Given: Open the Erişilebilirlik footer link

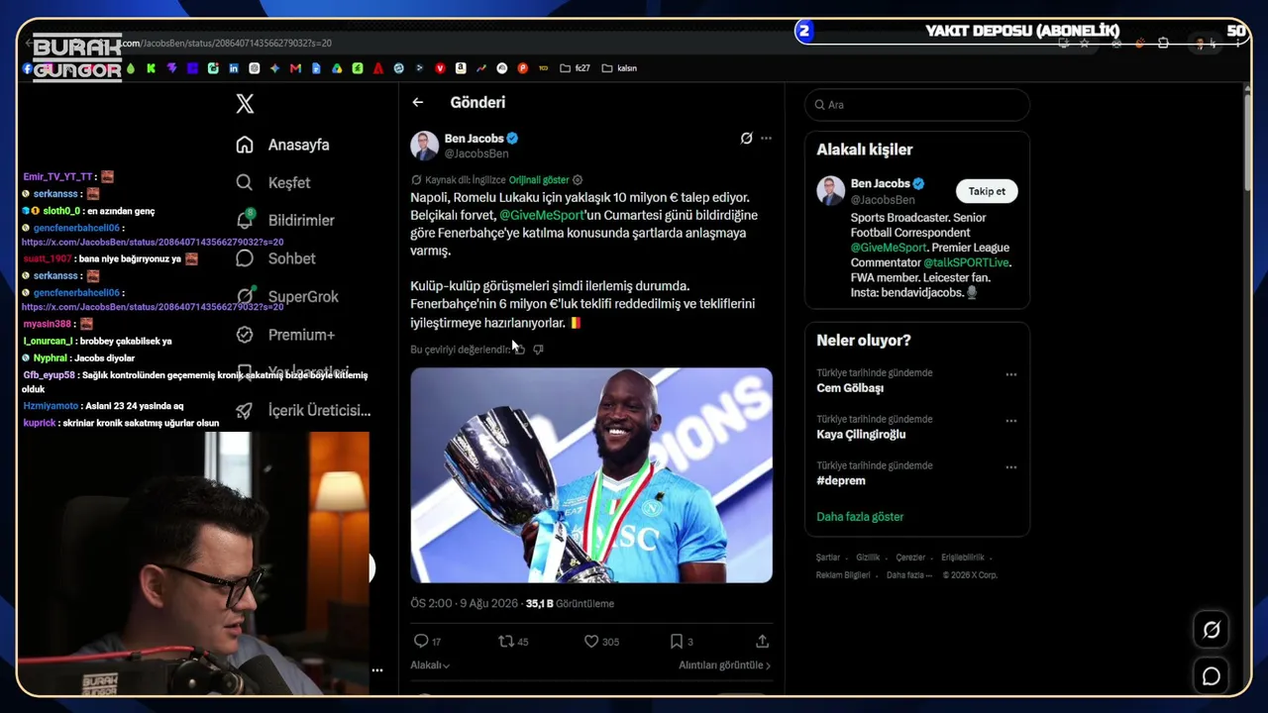Looking at the screenshot, I should [963, 558].
